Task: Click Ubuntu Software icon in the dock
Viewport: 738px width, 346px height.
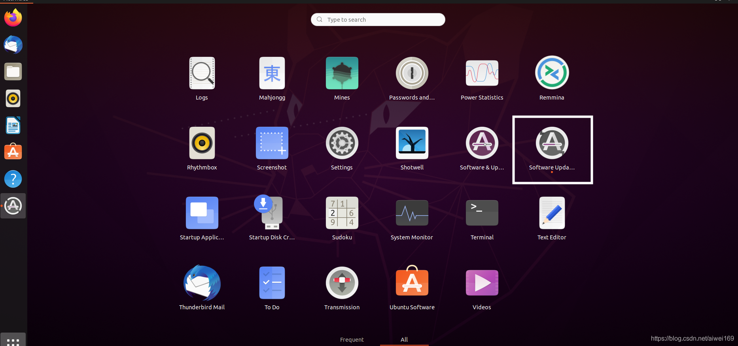Action: pyautogui.click(x=13, y=152)
